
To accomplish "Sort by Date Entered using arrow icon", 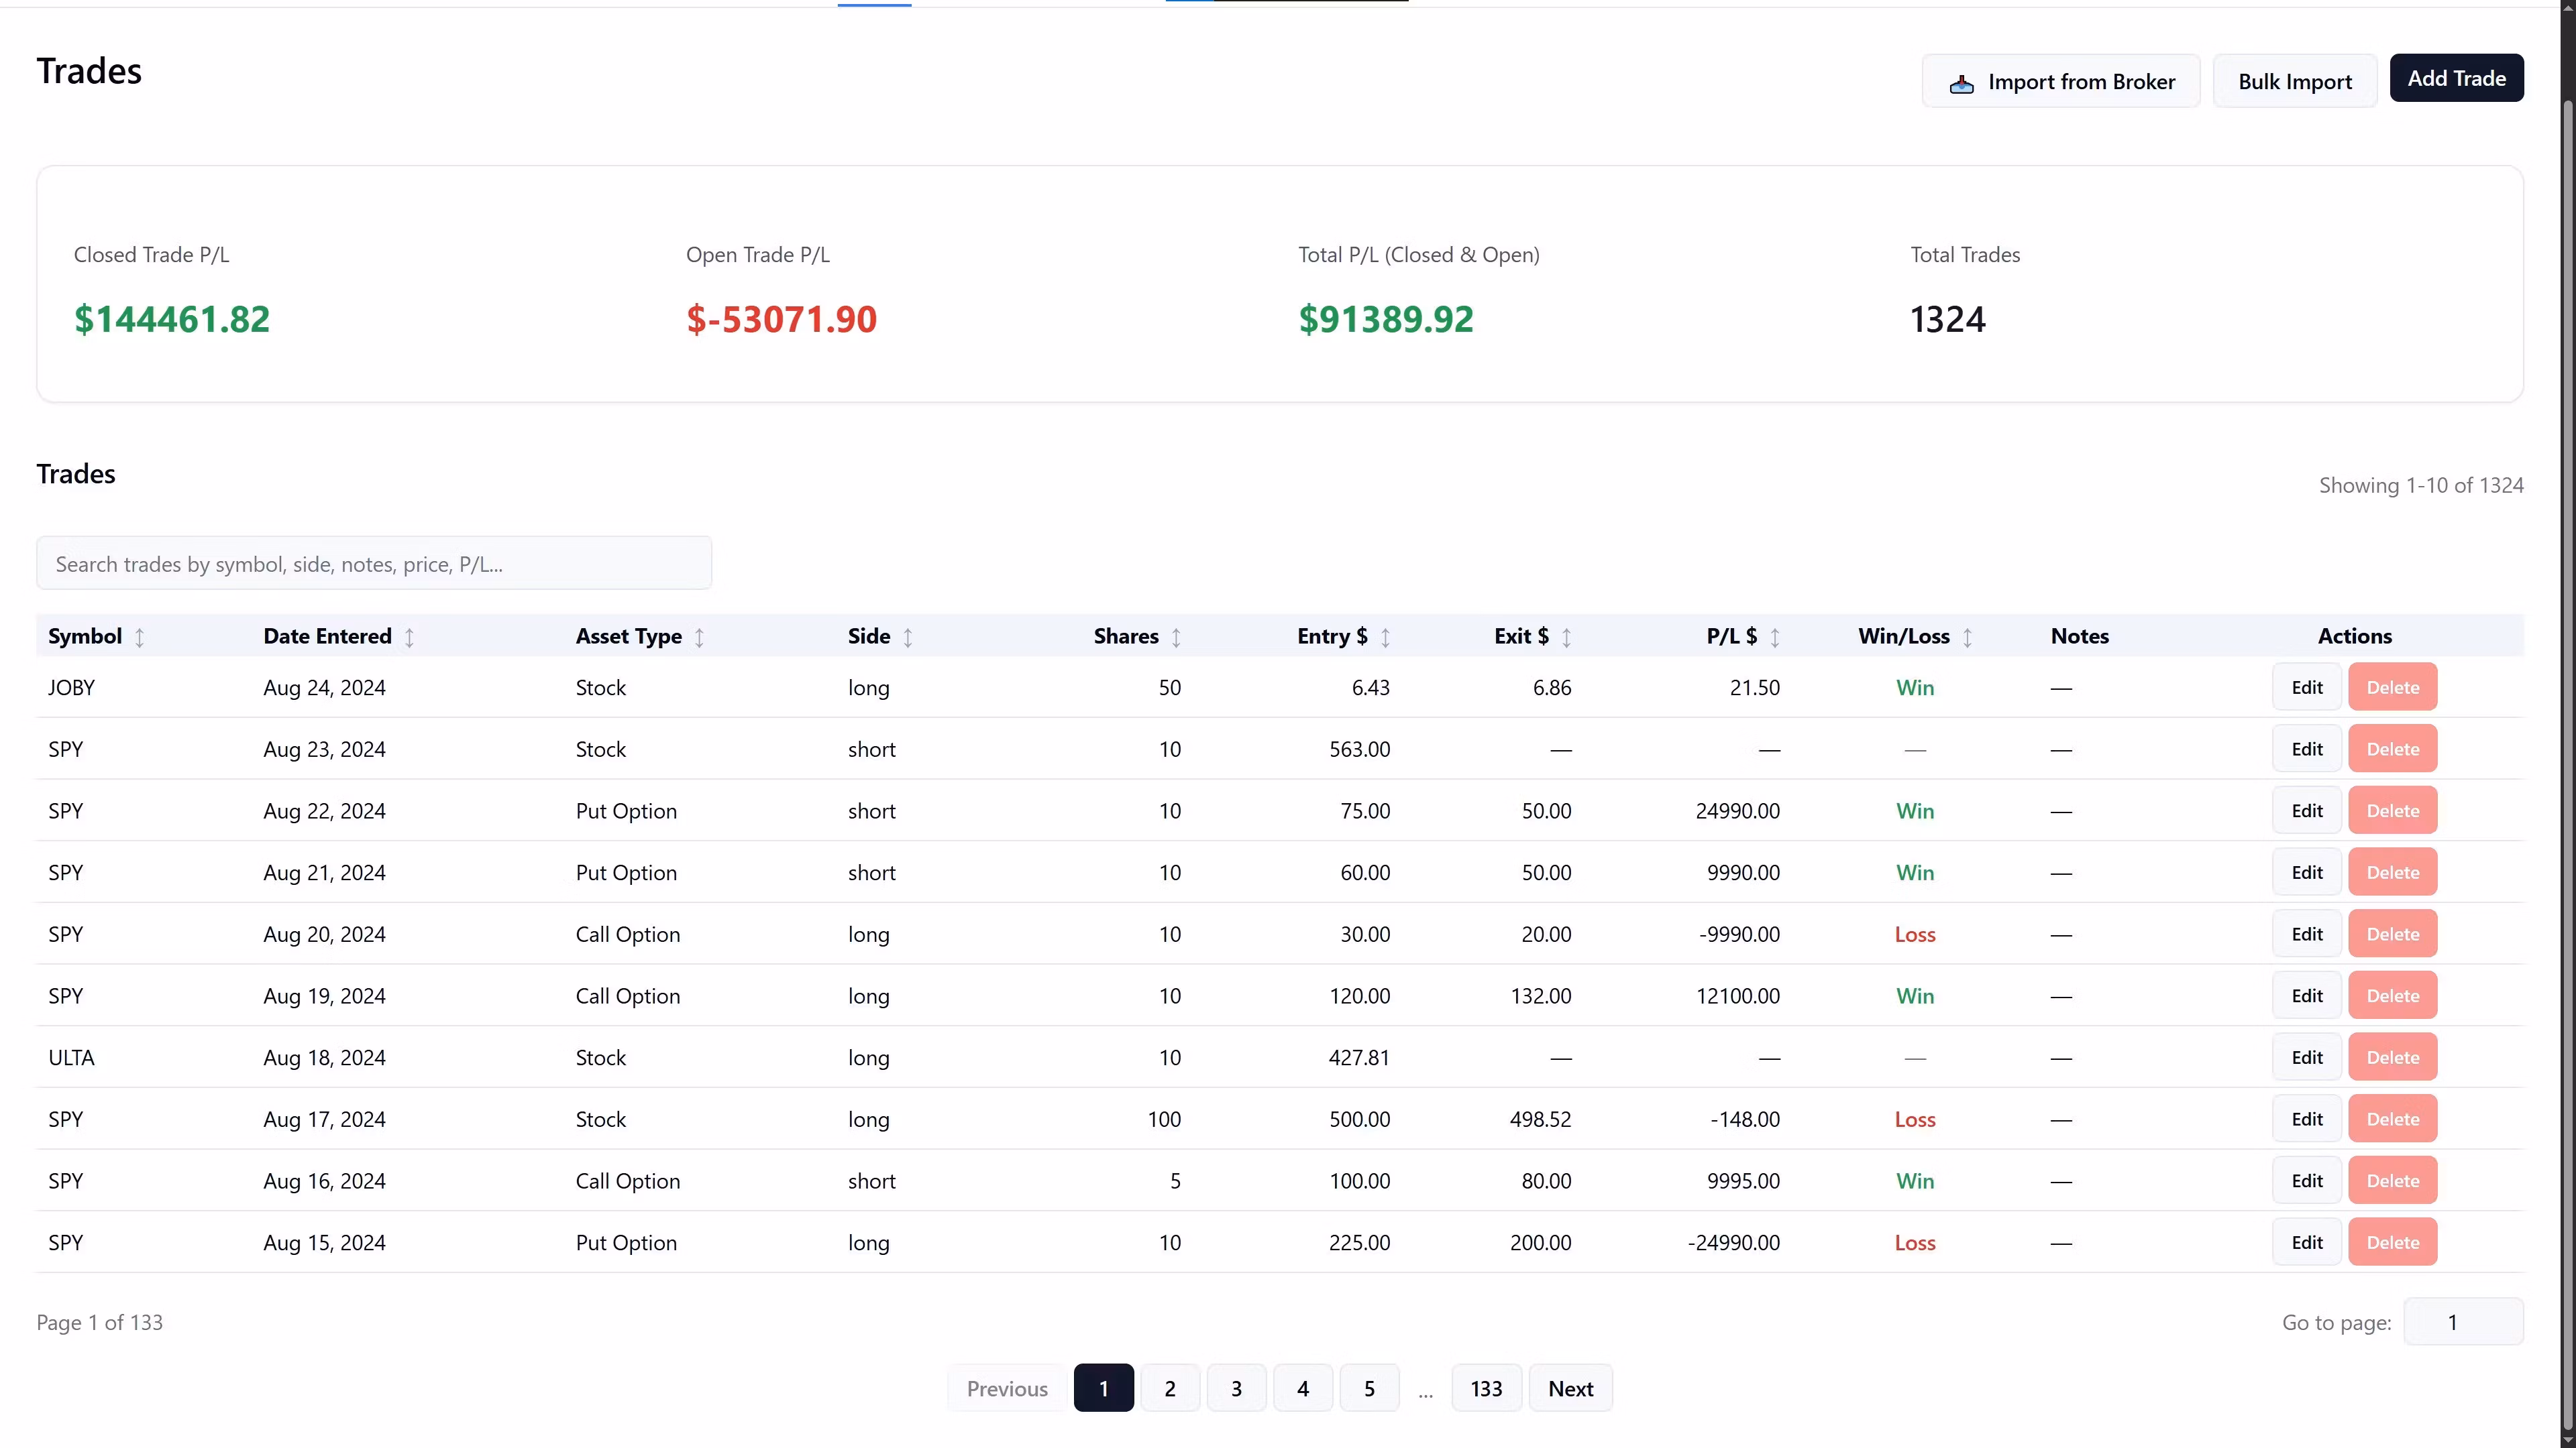I will 409,638.
